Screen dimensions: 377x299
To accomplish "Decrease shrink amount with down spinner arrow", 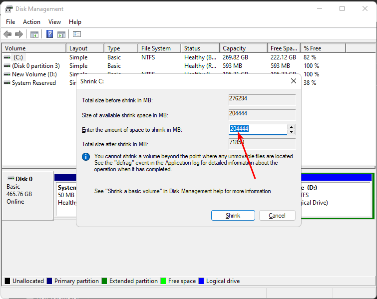I will (292, 132).
